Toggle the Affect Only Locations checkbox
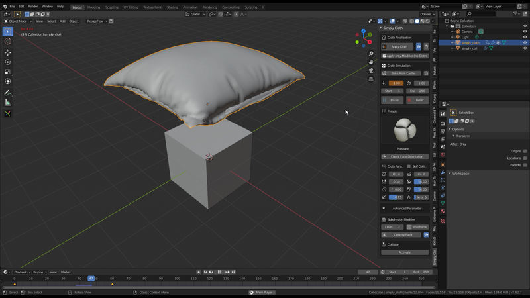Viewport: 530px width, 298px height. click(x=525, y=158)
